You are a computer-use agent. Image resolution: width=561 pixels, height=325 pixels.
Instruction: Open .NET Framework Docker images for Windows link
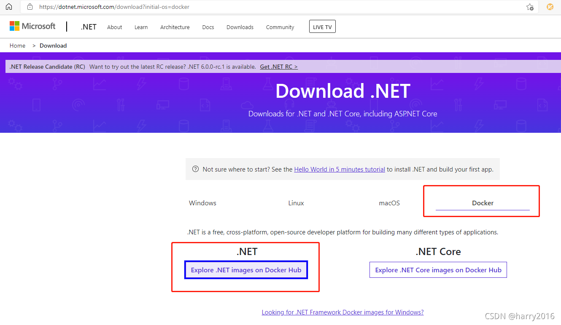(343, 312)
